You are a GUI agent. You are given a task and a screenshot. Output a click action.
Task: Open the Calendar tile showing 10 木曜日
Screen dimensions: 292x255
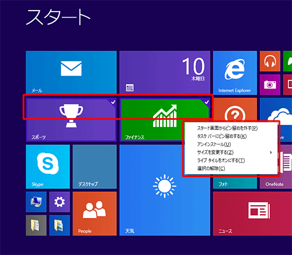[165, 73]
